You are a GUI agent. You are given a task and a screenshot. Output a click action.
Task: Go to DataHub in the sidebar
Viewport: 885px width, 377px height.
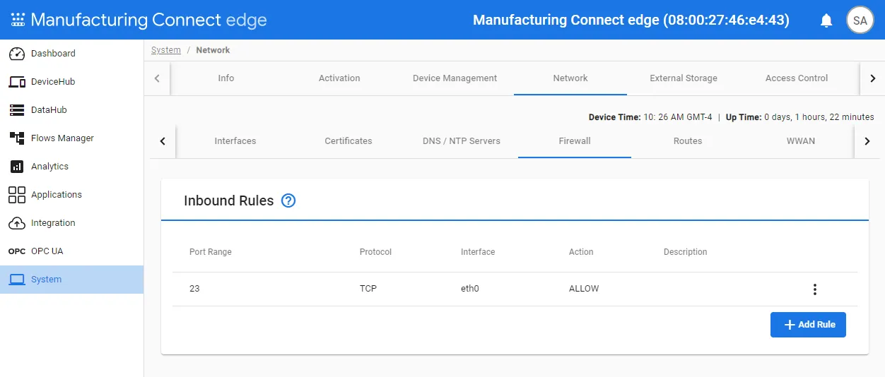pos(71,110)
